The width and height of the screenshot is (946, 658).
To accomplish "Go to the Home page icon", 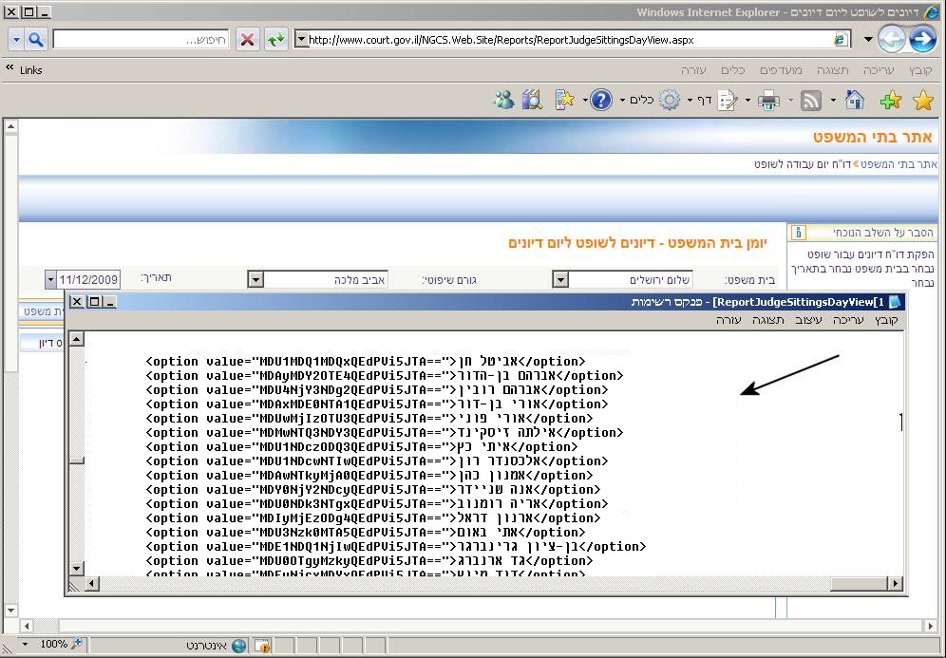I will tap(854, 101).
